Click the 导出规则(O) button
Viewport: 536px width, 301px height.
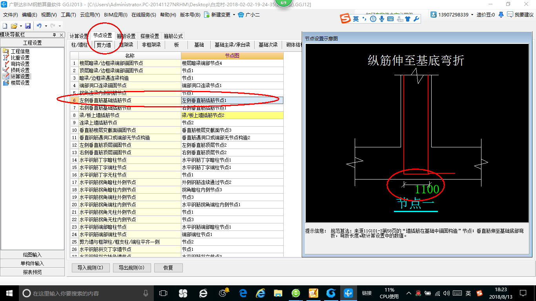tap(131, 268)
